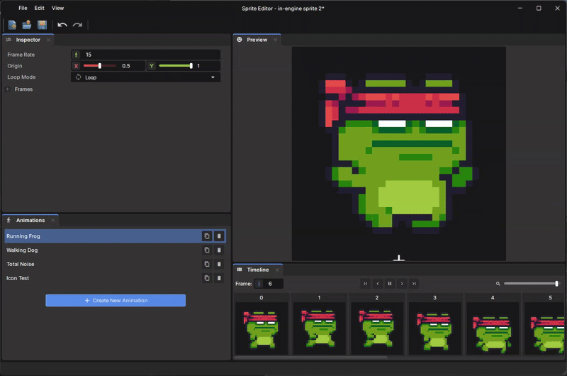
Task: Duplicate the Icon Test animation
Action: (x=207, y=278)
